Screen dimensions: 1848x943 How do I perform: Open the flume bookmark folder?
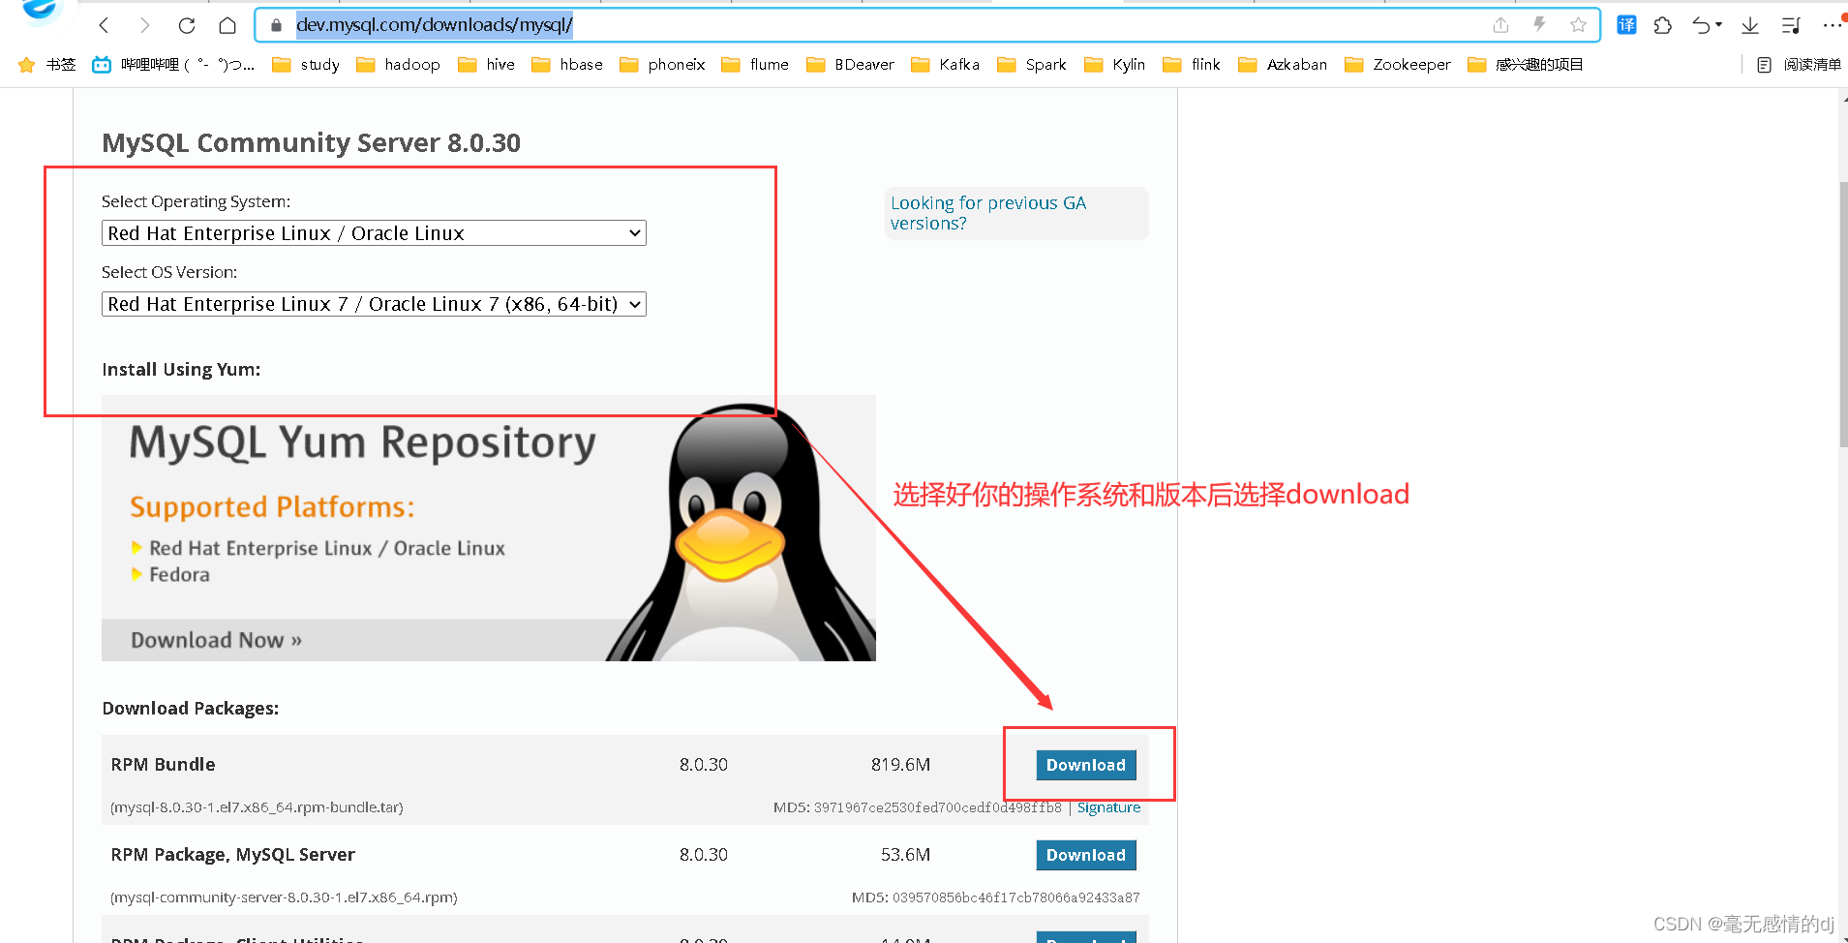pos(755,65)
